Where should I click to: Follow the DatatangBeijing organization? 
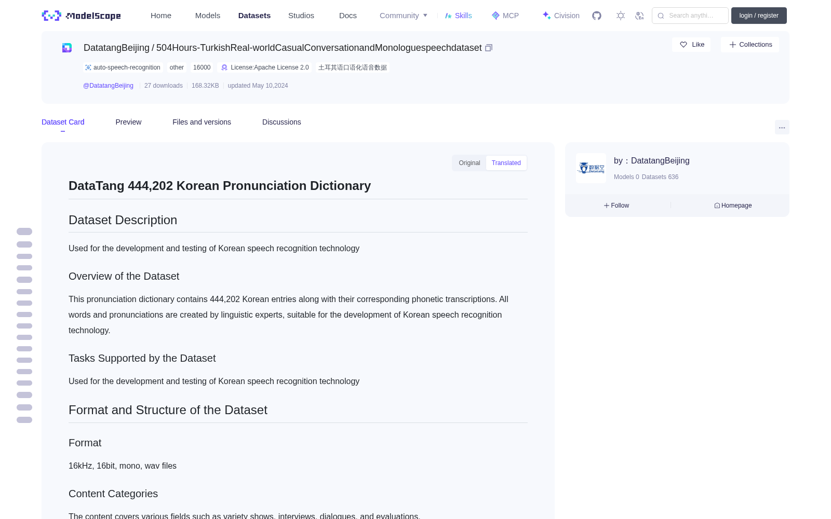616,206
